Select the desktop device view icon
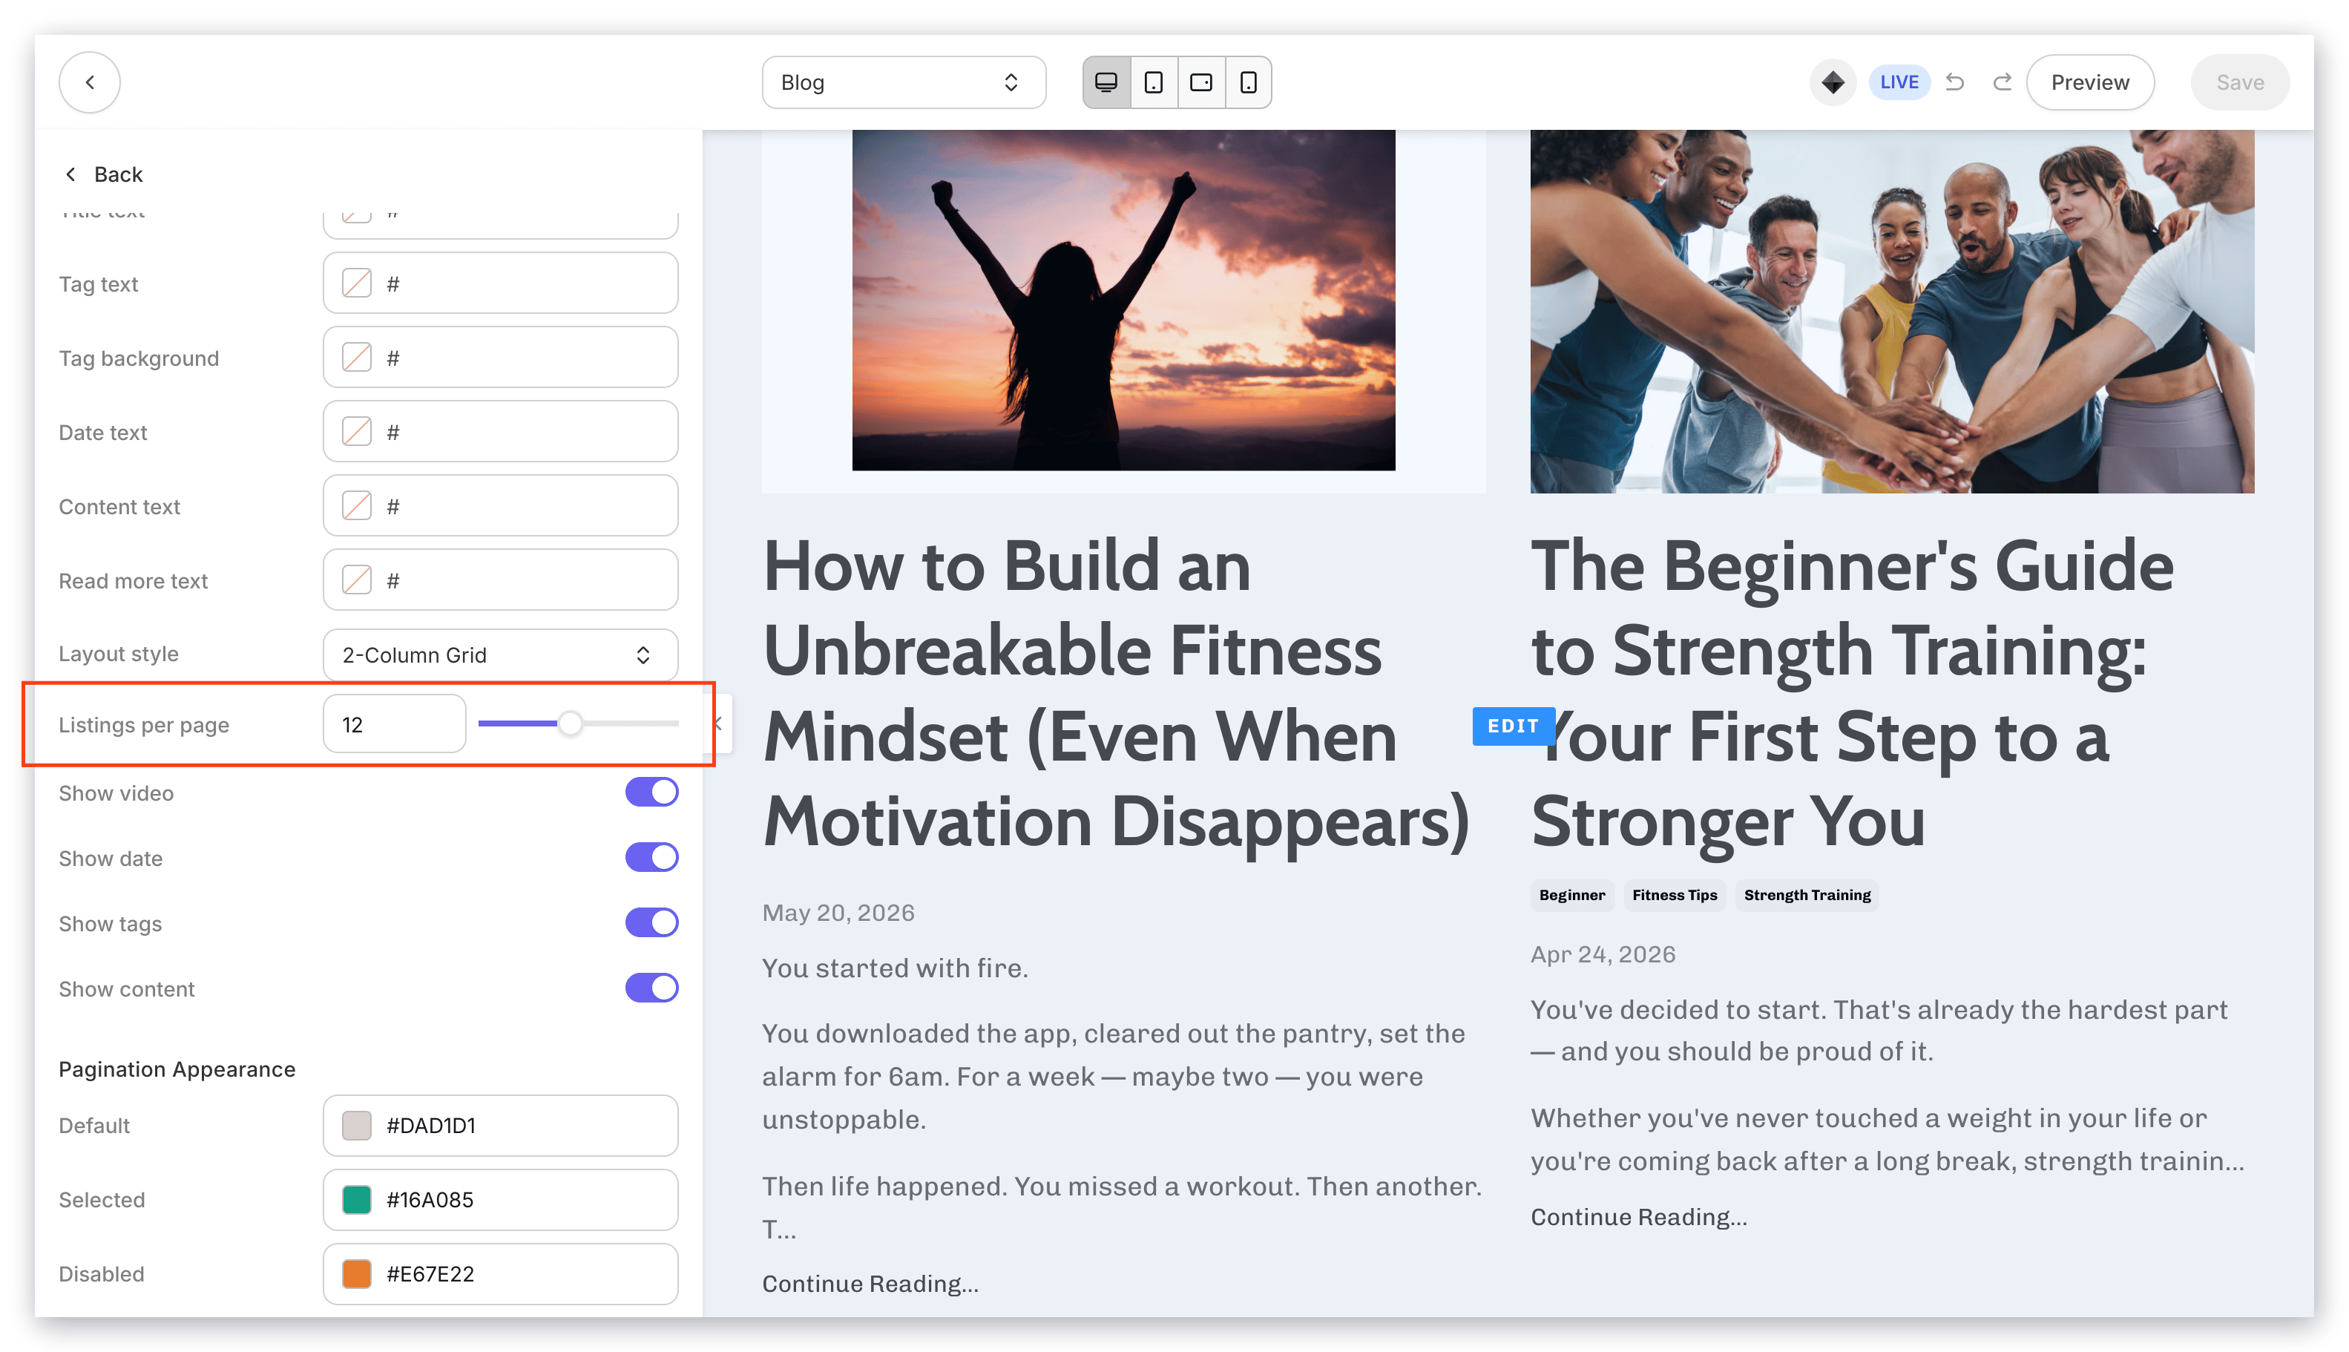This screenshot has width=2349, height=1352. coord(1105,82)
